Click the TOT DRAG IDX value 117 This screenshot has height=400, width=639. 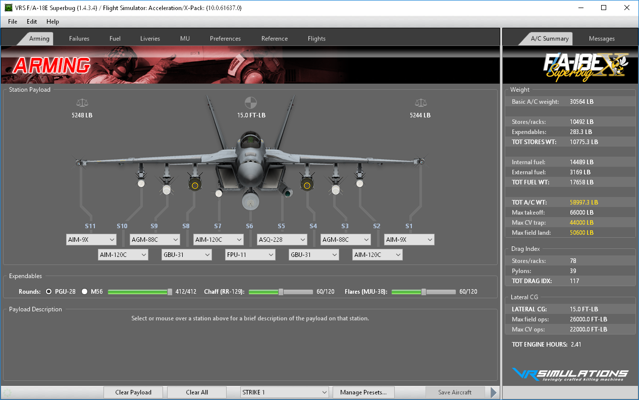click(x=574, y=281)
